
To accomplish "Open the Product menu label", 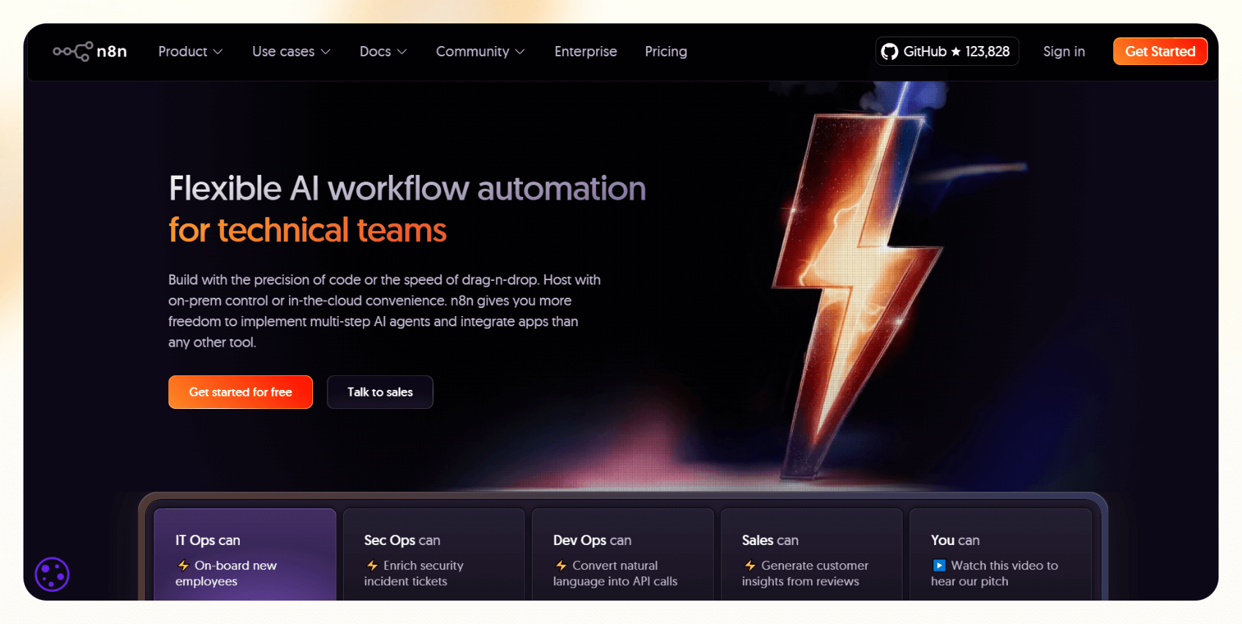I will pyautogui.click(x=183, y=51).
